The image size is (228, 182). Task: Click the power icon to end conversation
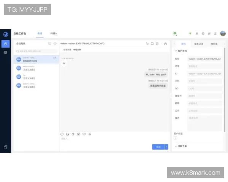(x=165, y=44)
